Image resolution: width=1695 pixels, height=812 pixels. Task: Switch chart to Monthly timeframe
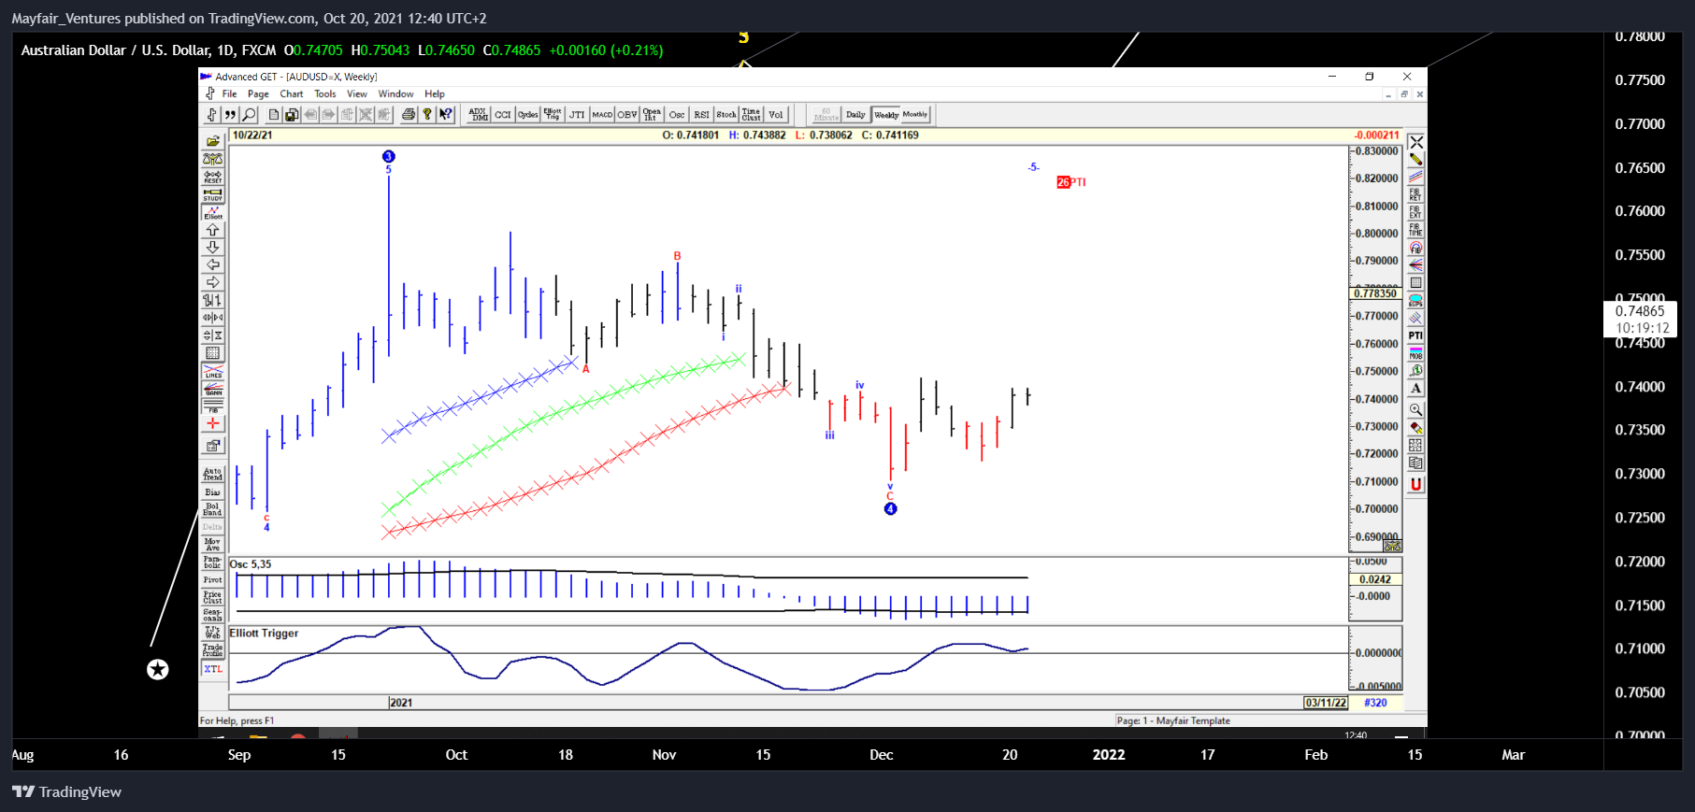pos(915,115)
